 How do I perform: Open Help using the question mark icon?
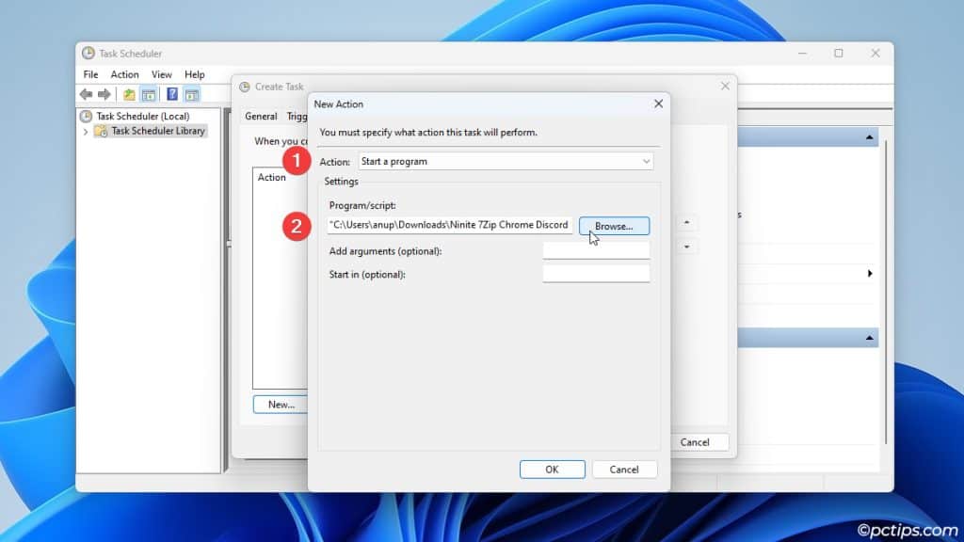click(171, 94)
